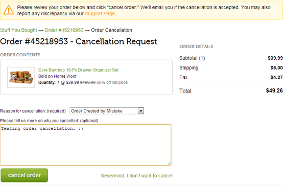The height and width of the screenshot is (185, 286).
Task: Focus the cancellation comments text box
Action: coord(86,145)
